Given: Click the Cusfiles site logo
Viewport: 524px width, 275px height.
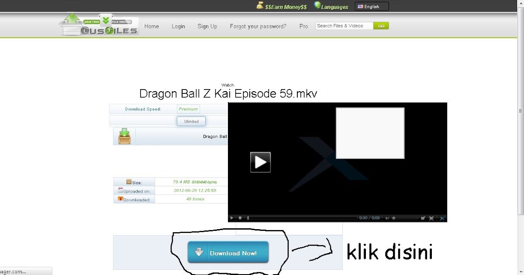Looking at the screenshot, I should tap(100, 24).
